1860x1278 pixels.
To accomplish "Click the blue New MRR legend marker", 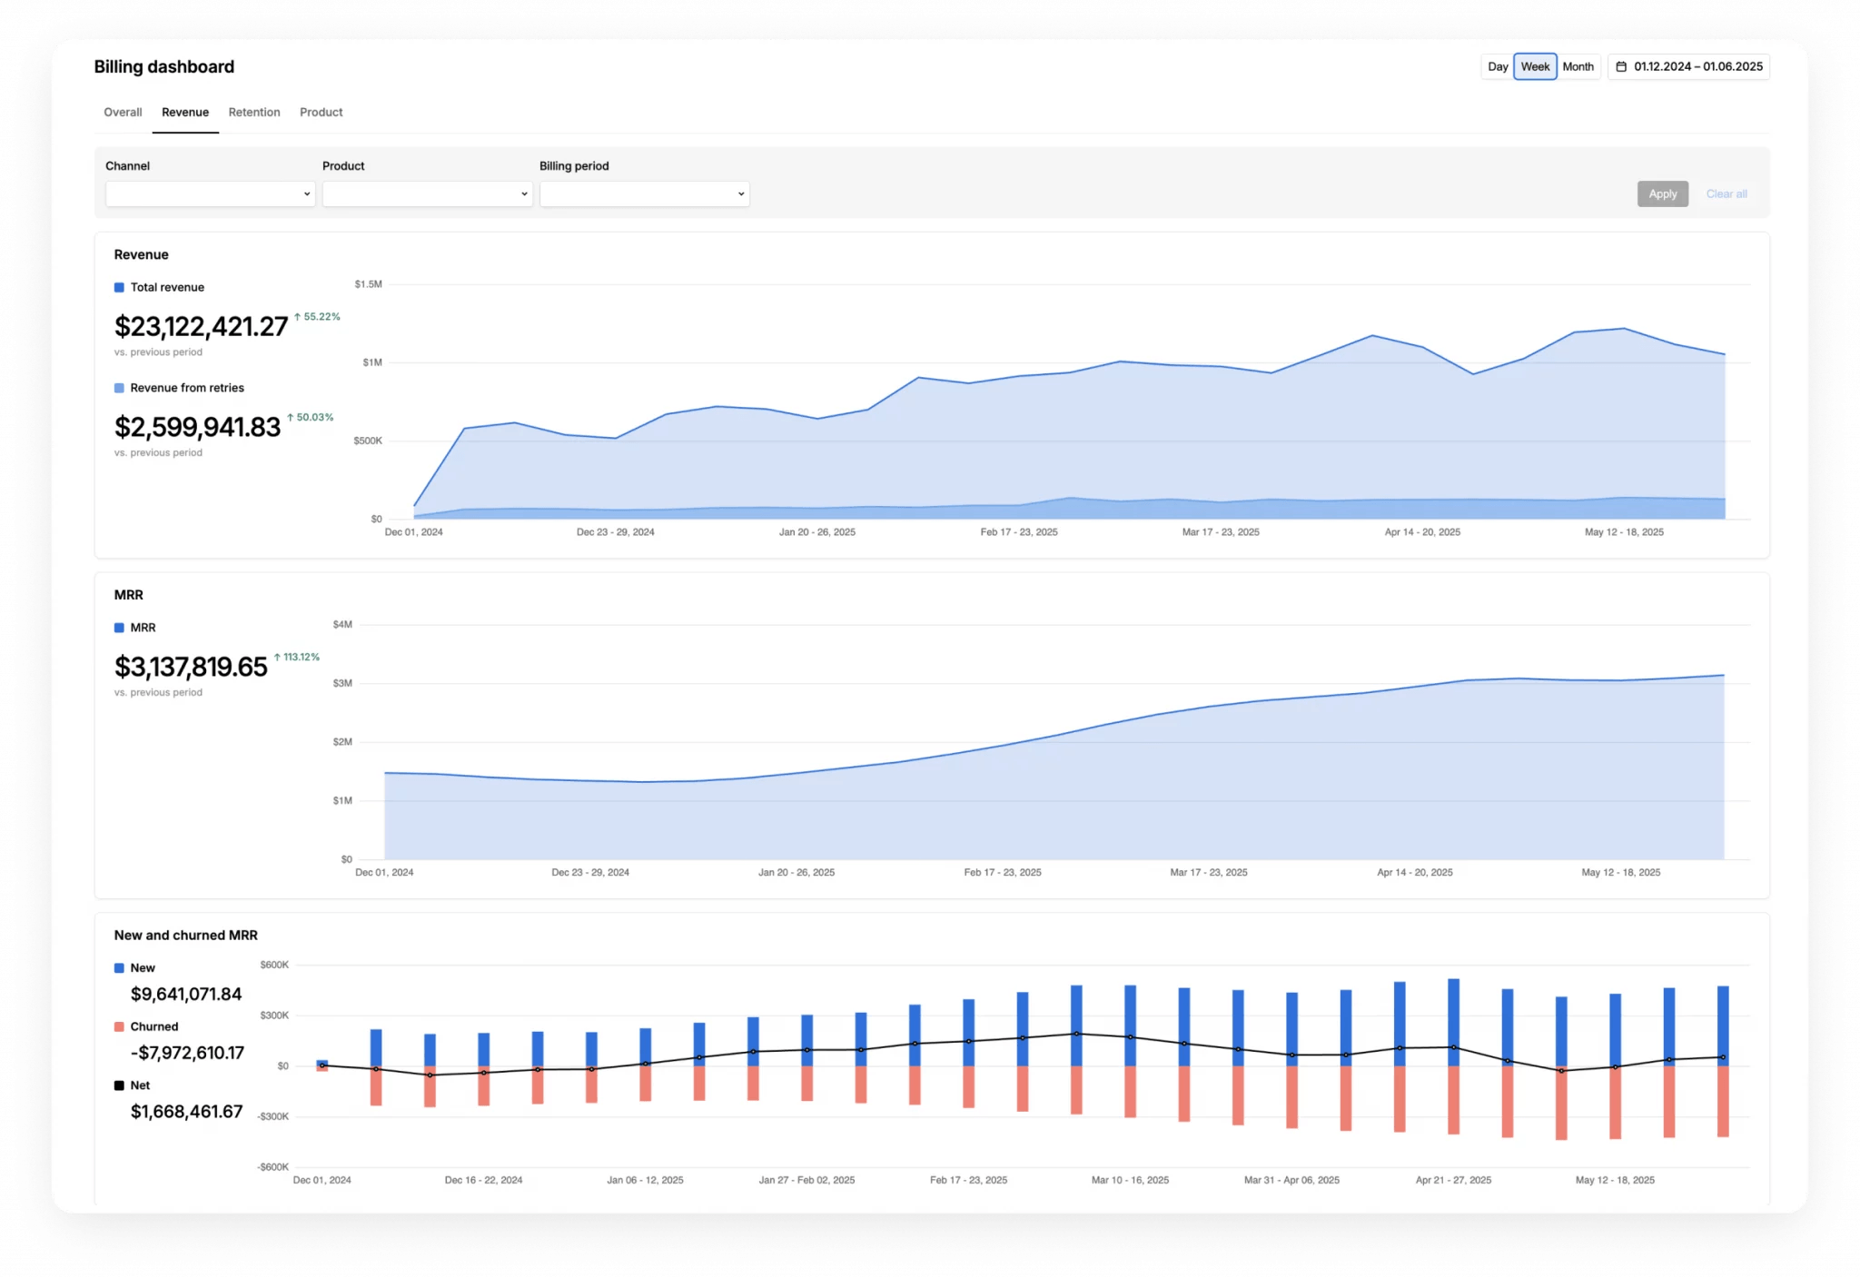I will (x=118, y=967).
